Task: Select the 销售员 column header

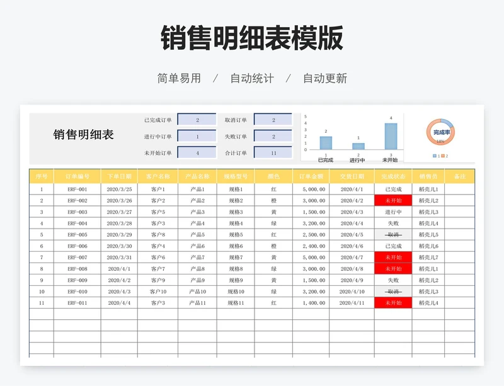Action: pyautogui.click(x=428, y=176)
